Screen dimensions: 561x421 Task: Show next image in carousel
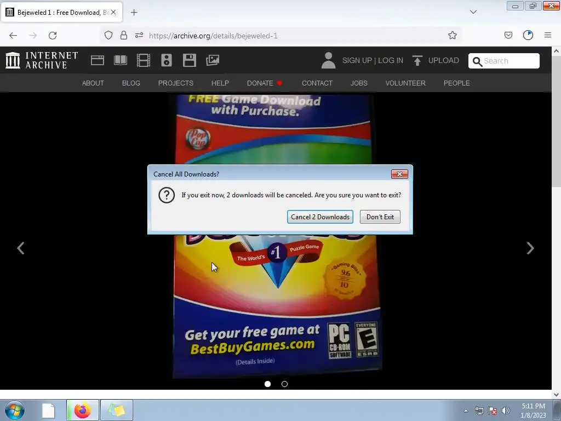click(x=530, y=248)
